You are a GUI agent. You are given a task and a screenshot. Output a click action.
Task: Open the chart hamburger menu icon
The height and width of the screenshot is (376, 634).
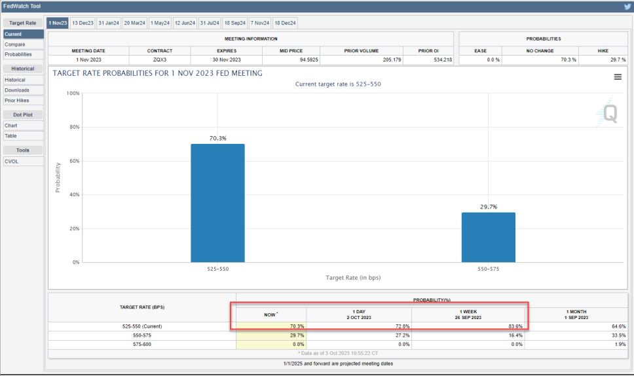(617, 77)
